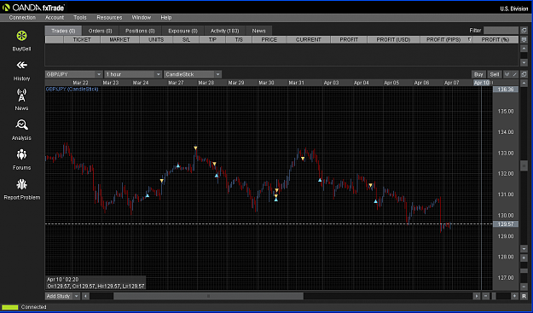Open the Tools menu

(80, 17)
